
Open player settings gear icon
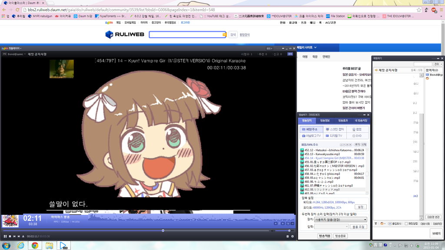click(292, 236)
